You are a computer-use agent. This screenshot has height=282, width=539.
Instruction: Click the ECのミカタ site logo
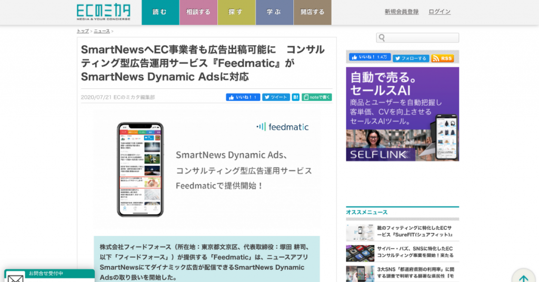(104, 12)
